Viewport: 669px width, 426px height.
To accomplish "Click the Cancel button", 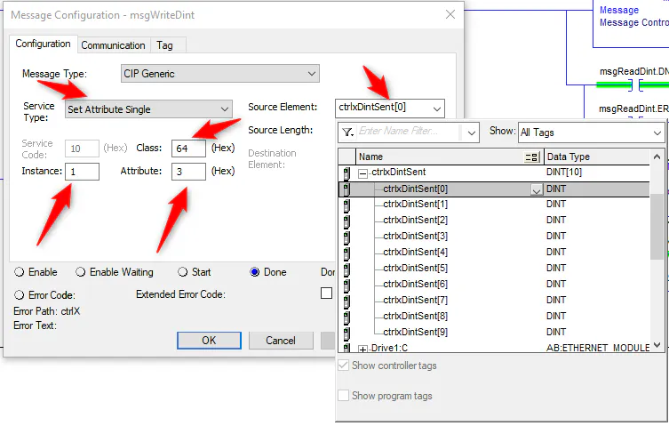I will (x=281, y=341).
